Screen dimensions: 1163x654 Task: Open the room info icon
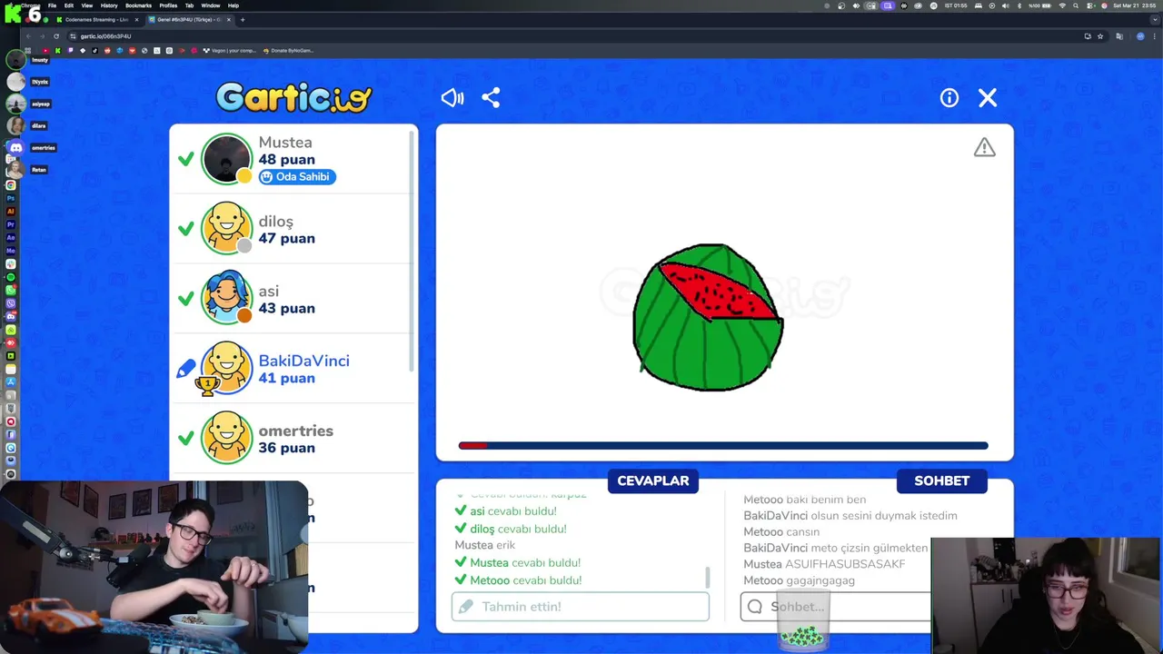949,98
